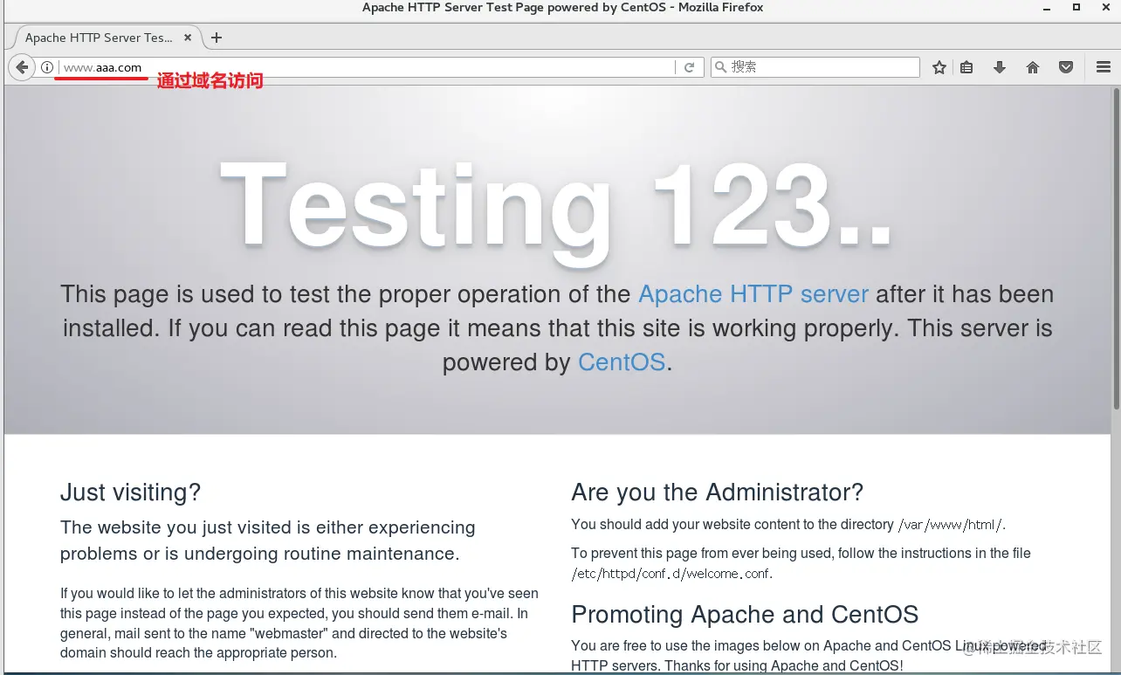
Task: Click the /var/www/html/ directory path text
Action: pos(950,526)
